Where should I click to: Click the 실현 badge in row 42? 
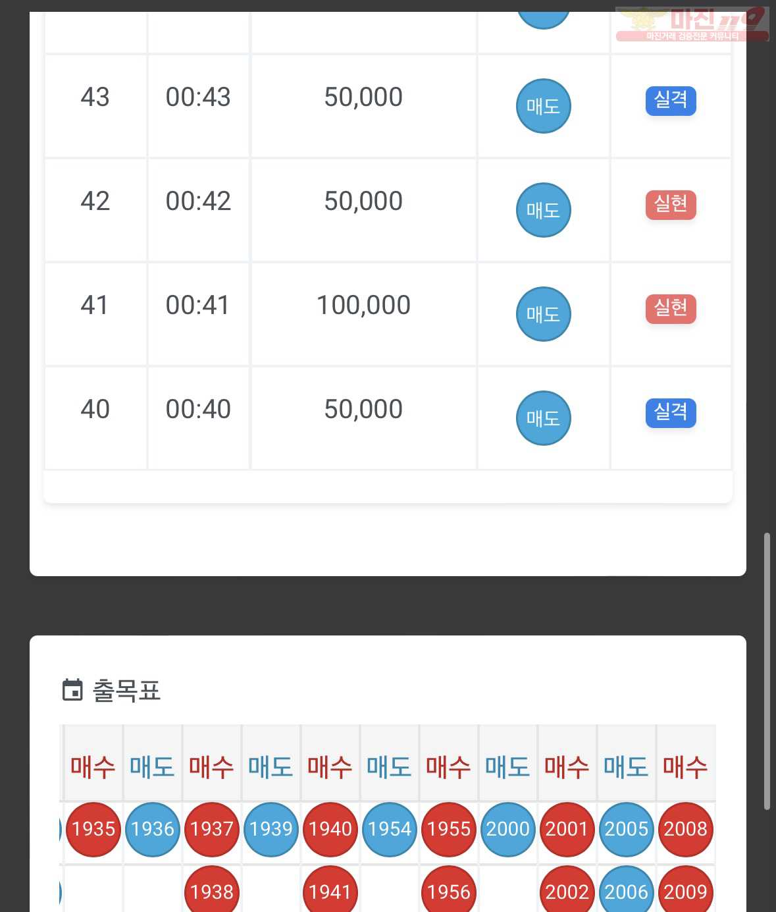pyautogui.click(x=671, y=205)
